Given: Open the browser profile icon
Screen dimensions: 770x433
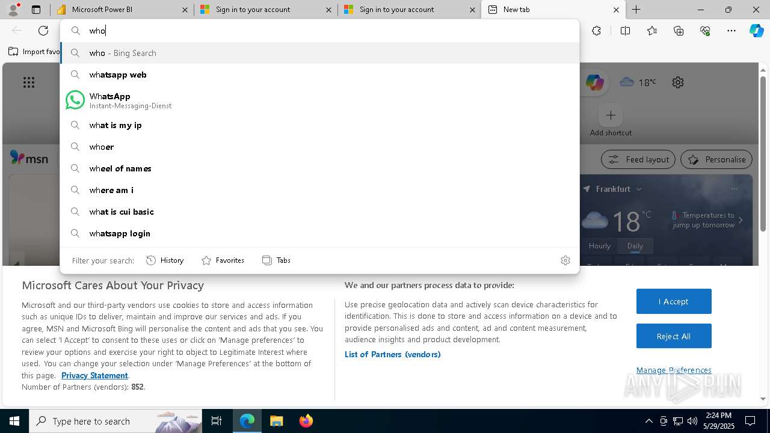Looking at the screenshot, I should pos(13,10).
